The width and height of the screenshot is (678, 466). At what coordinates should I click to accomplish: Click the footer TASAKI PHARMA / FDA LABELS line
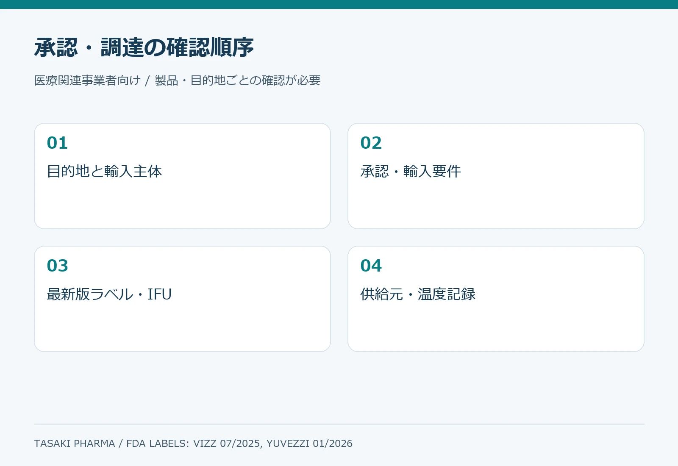(193, 444)
